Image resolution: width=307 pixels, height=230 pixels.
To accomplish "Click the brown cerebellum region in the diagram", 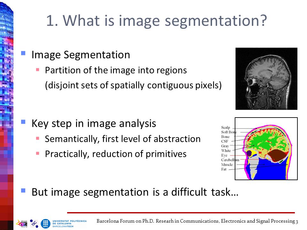I will [278, 156].
